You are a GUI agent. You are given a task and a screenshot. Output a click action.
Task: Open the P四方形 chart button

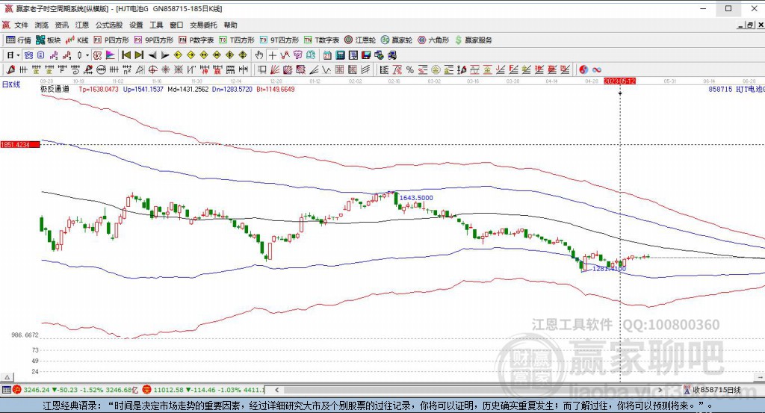(x=111, y=40)
